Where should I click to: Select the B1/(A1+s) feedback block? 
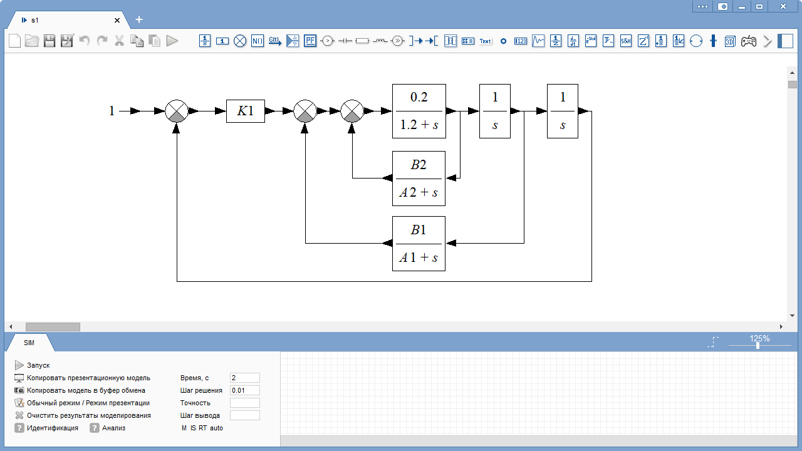[x=419, y=244]
